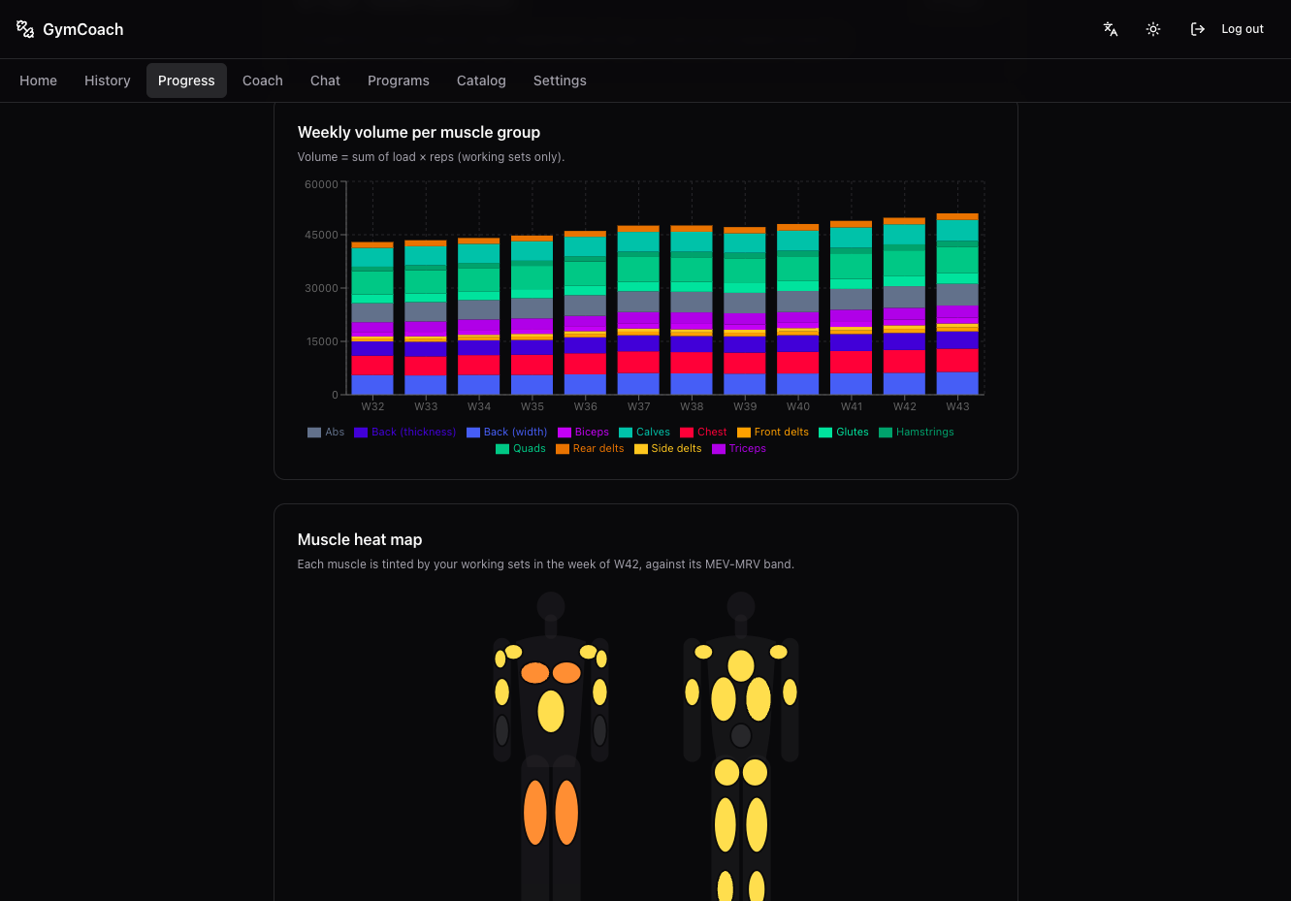Click the GymCoach dumbbell logo icon

point(25,29)
